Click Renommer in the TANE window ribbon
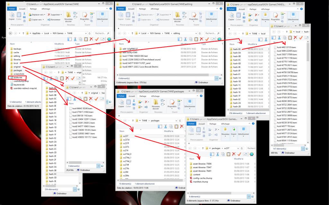 tap(54, 20)
